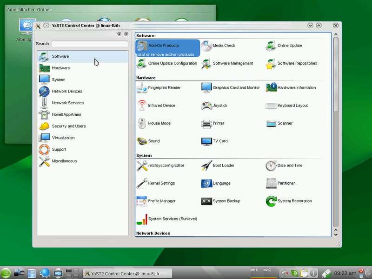The width and height of the screenshot is (372, 279).
Task: Open YaST2 window menu icon in titlebar
Action: click(38, 26)
